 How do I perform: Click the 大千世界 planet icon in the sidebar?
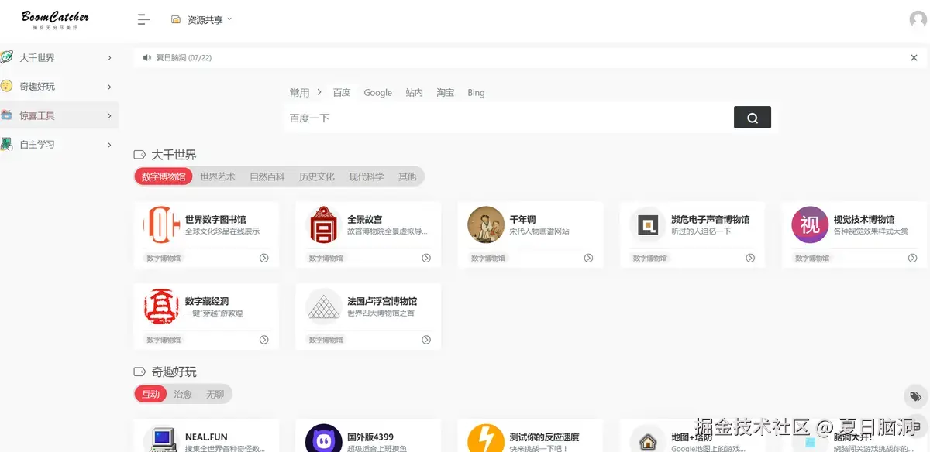[6, 57]
